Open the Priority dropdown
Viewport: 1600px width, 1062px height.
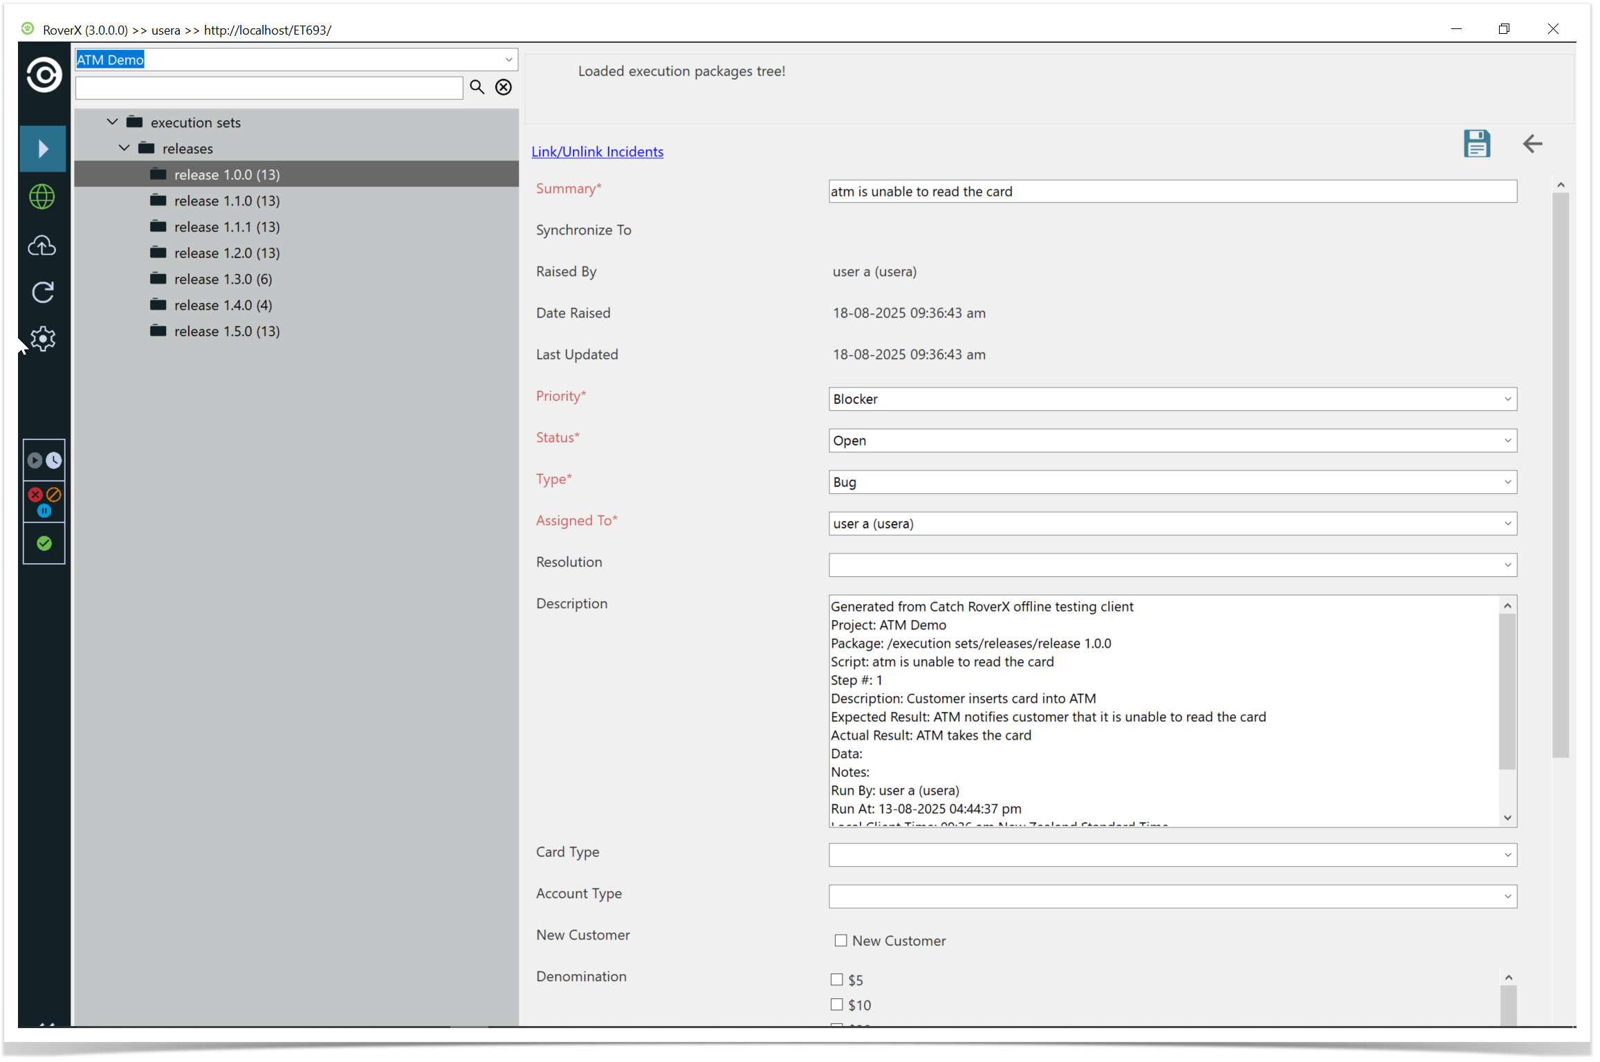pyautogui.click(x=1172, y=399)
